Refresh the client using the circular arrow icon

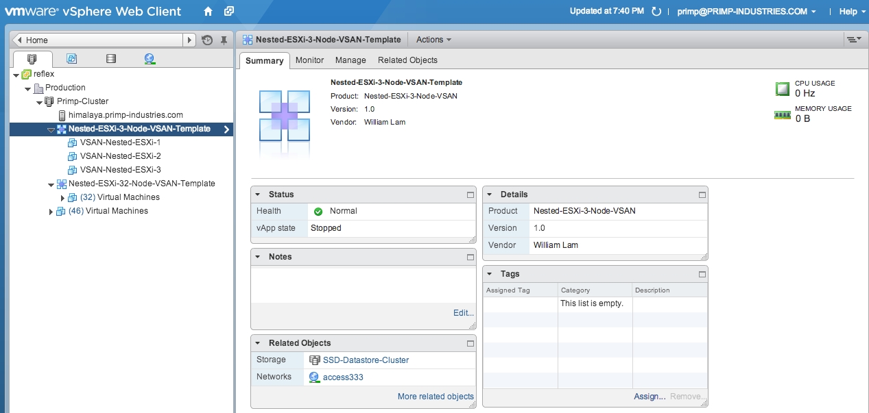tap(656, 12)
